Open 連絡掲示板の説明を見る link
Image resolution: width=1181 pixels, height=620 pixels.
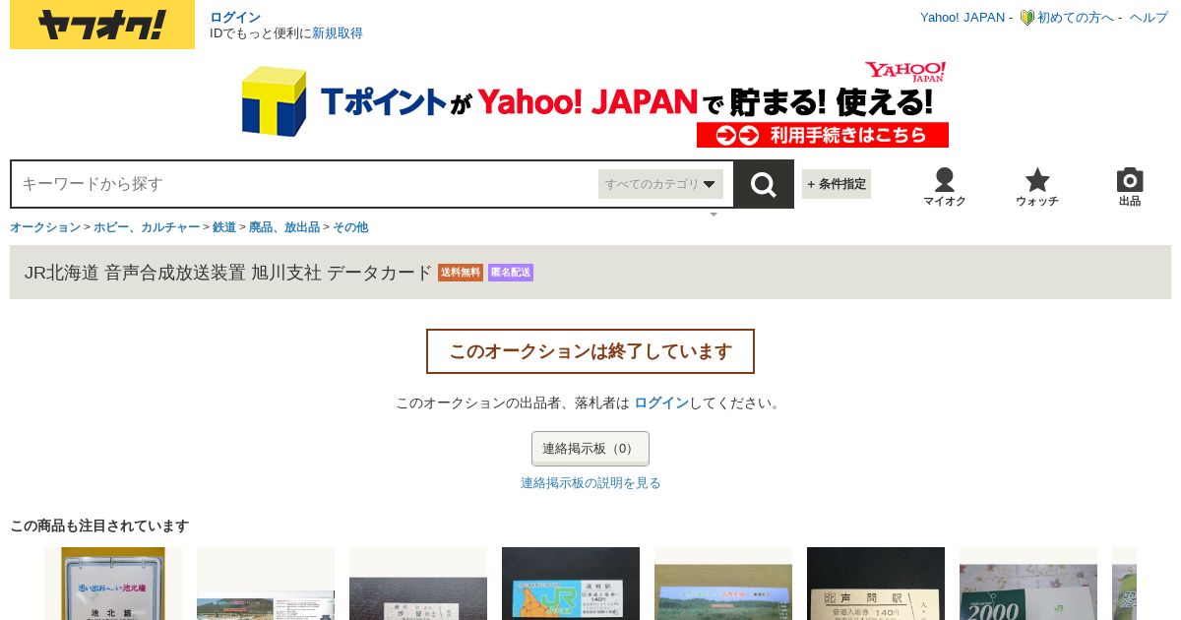tap(590, 483)
